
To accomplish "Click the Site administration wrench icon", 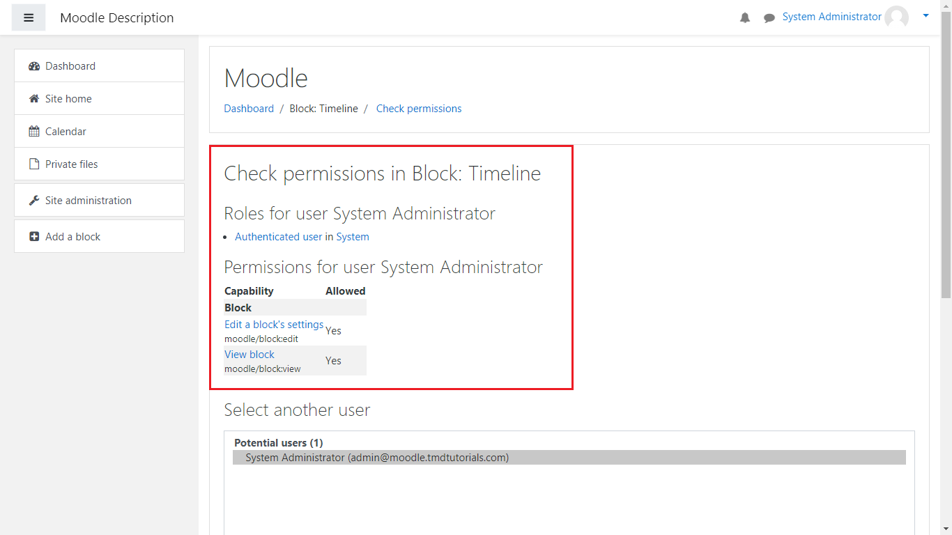I will coord(34,201).
